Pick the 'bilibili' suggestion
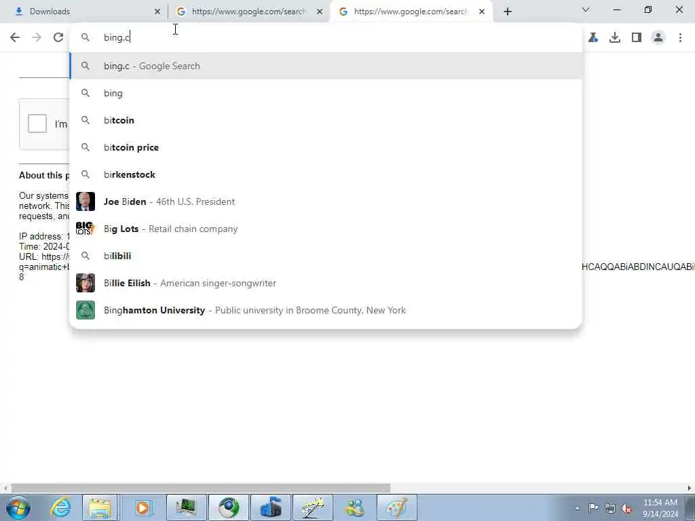This screenshot has width=695, height=521. [x=326, y=256]
